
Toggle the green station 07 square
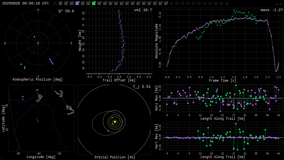(94, 3)
